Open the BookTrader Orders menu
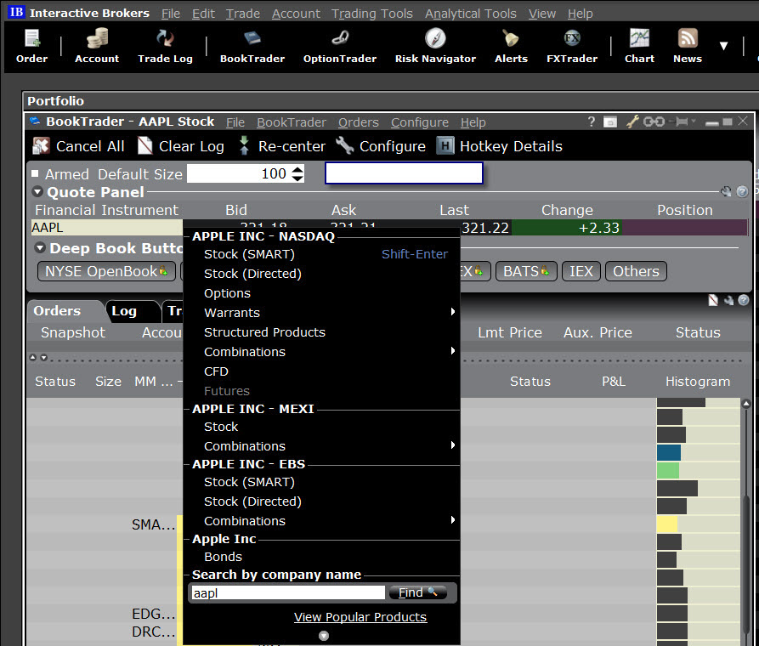Screen dimensions: 759x646 click(x=358, y=122)
